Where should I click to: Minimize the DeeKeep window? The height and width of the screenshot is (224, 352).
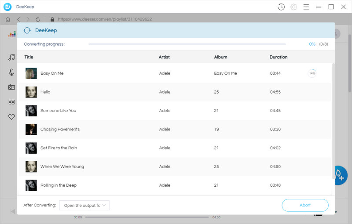(319, 7)
